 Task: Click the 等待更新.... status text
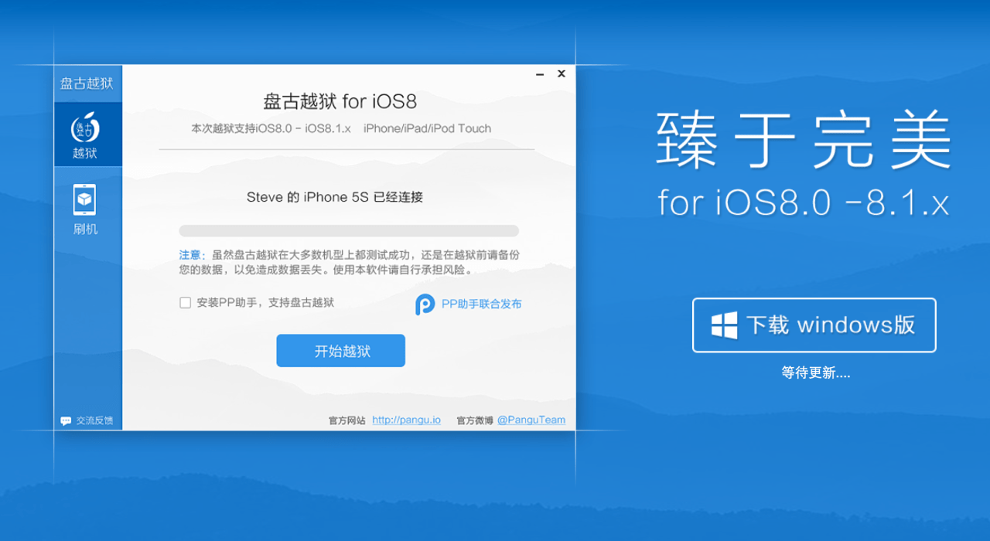(x=816, y=373)
